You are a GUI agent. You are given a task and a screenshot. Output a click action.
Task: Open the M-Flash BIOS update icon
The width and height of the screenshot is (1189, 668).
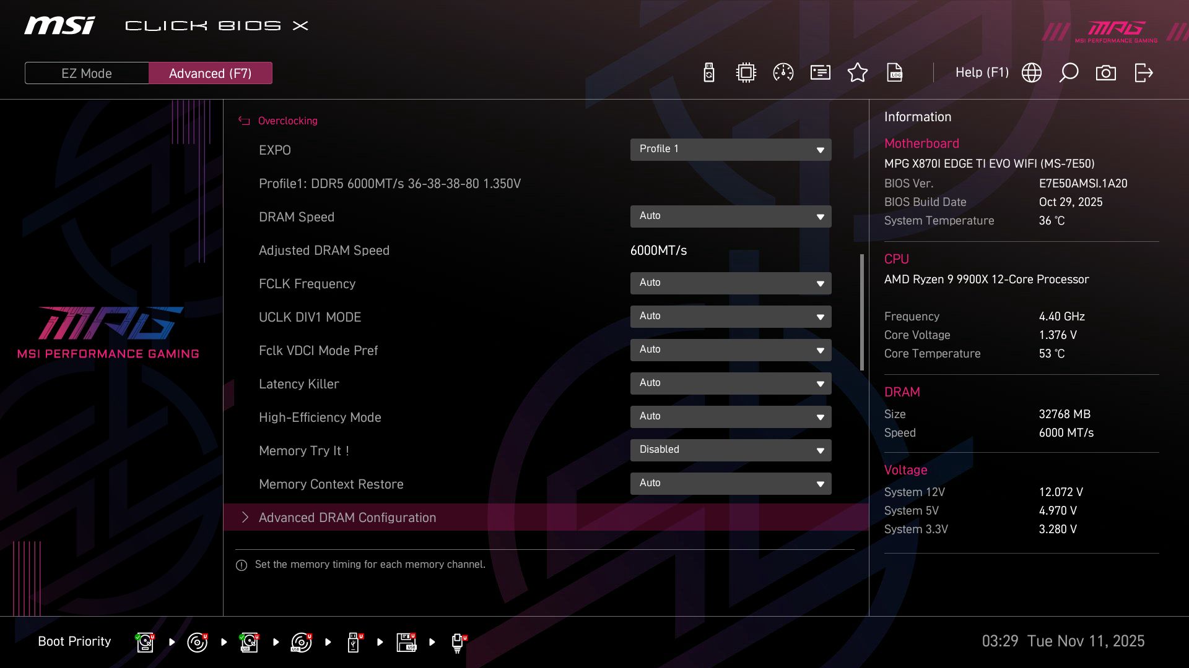(x=708, y=72)
